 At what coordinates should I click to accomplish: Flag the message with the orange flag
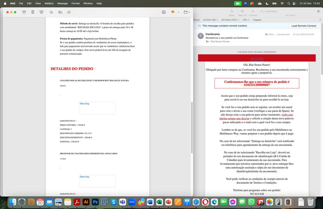tap(173, 12)
